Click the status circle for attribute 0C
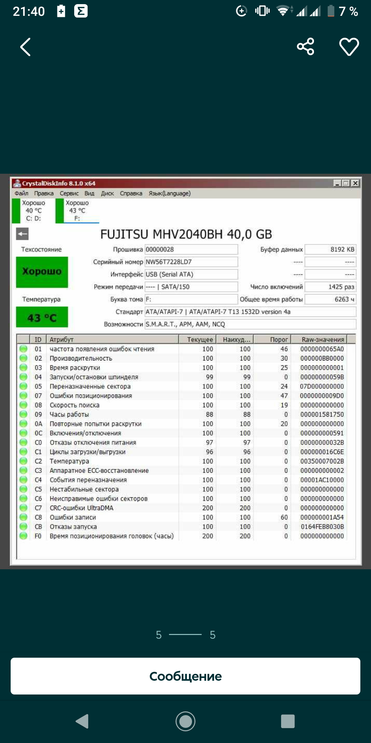The height and width of the screenshot is (743, 371). tap(23, 433)
